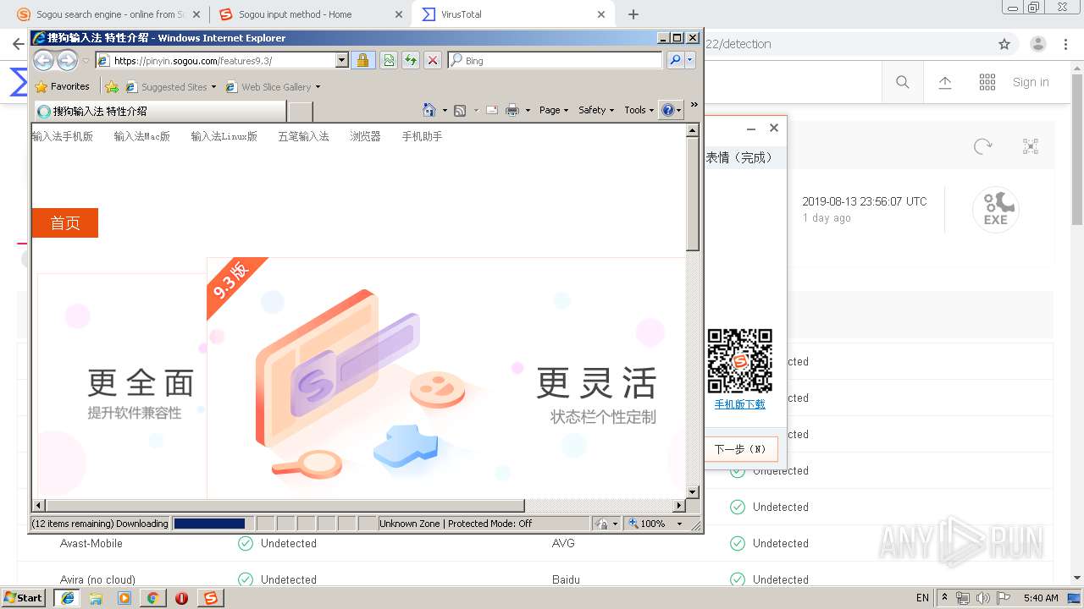Expand the address bar URL dropdown
Image resolution: width=1084 pixels, height=609 pixels.
pyautogui.click(x=342, y=60)
